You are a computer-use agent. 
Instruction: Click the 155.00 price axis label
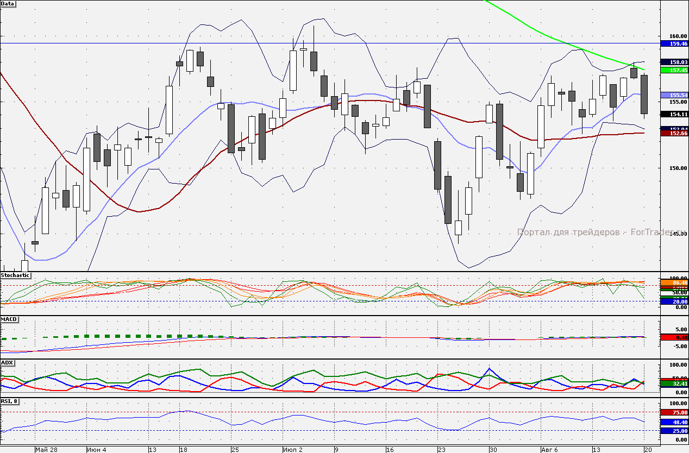coord(678,102)
